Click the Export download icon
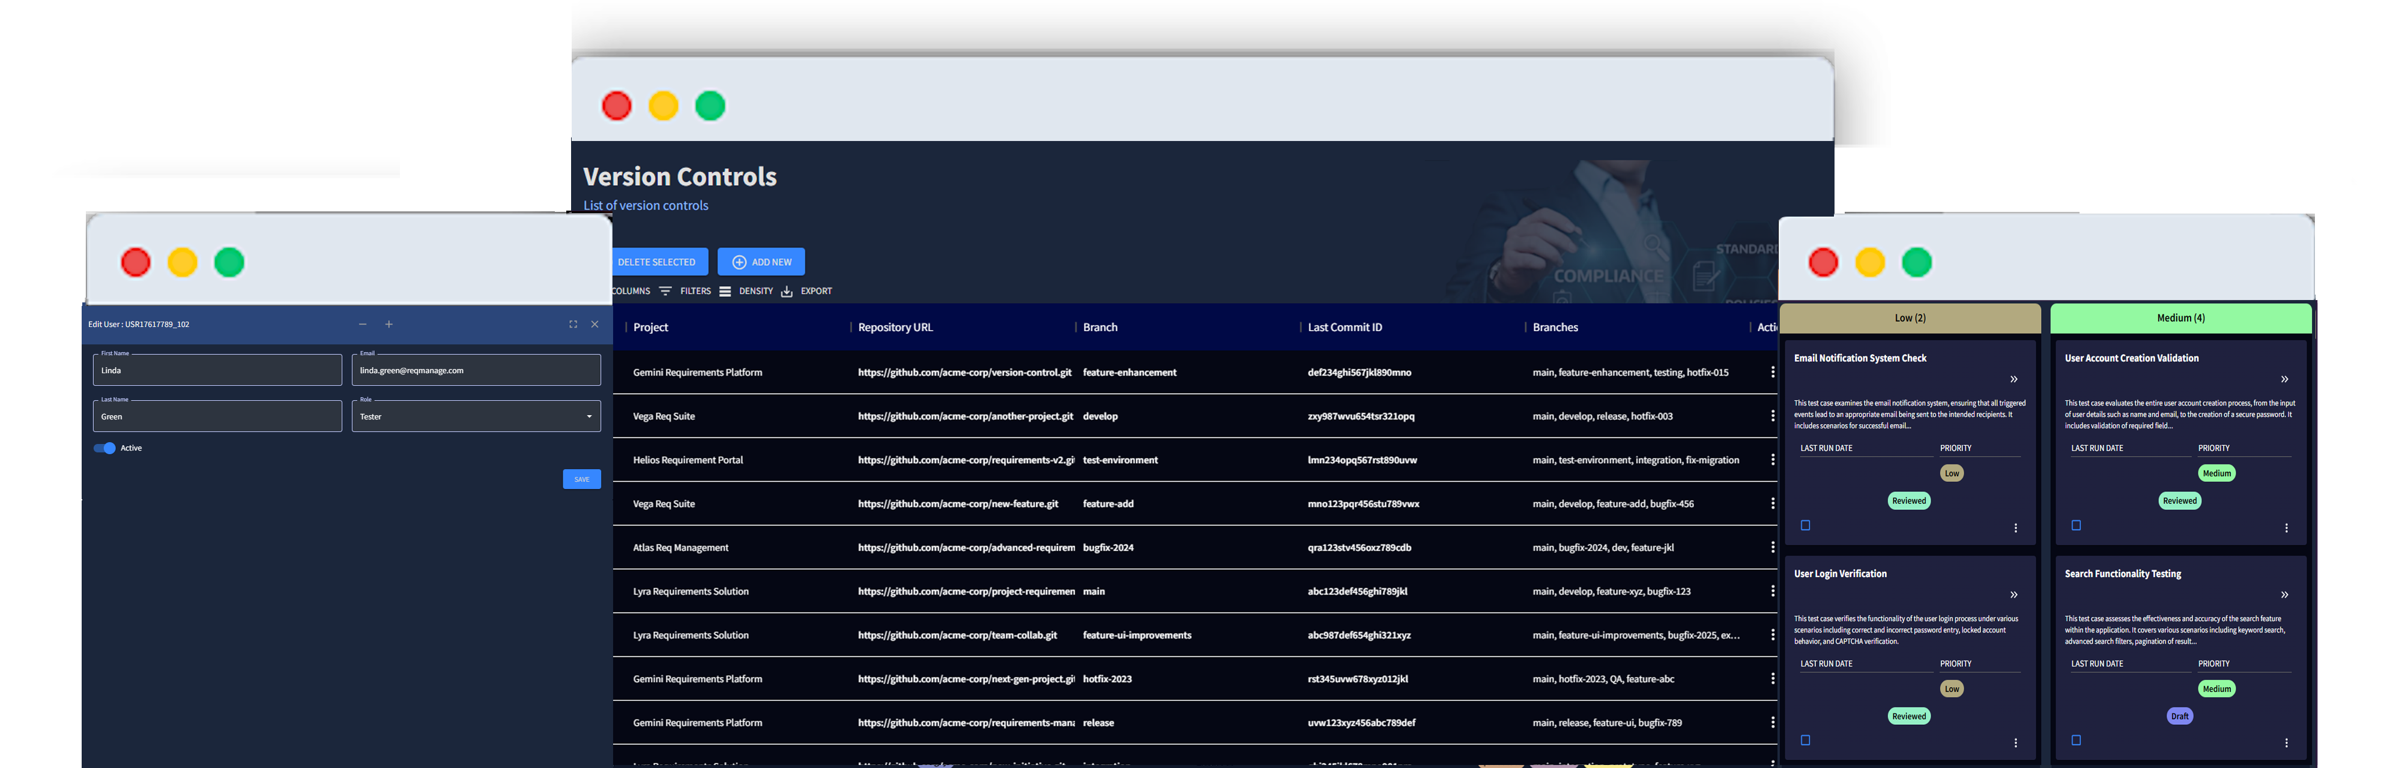 (786, 291)
